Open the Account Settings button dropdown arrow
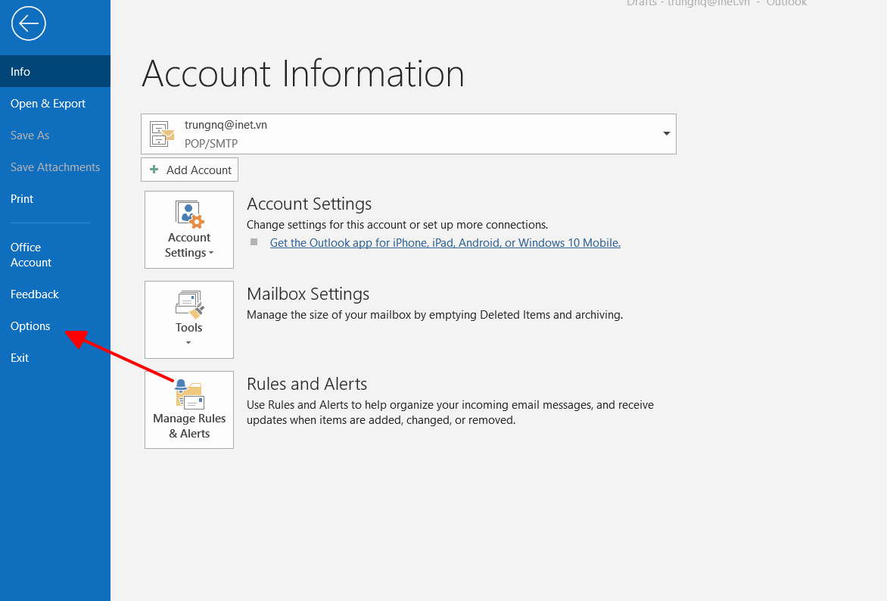887x601 pixels. [x=211, y=253]
